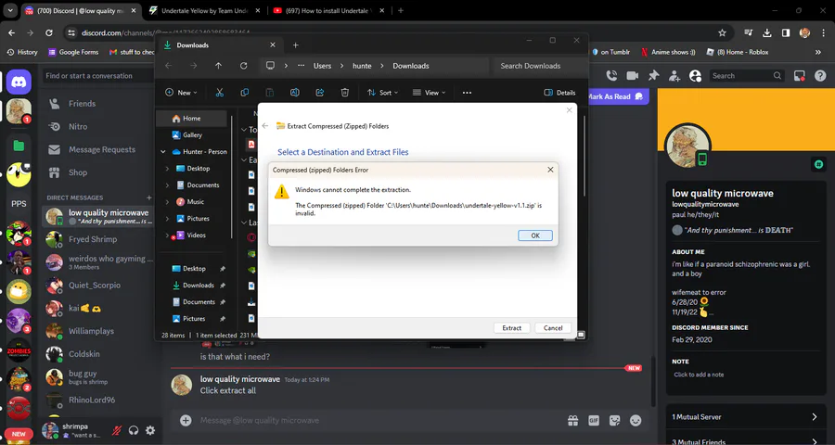Open the gift icon in message bar
Screen dimensions: 835x445
[573, 421]
